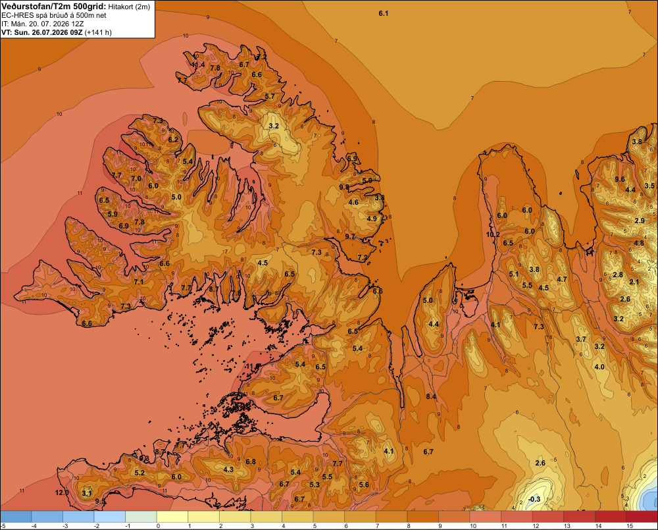Select the pale yellow legend swatch between 0 and 1
The width and height of the screenshot is (658, 530).
[172, 517]
